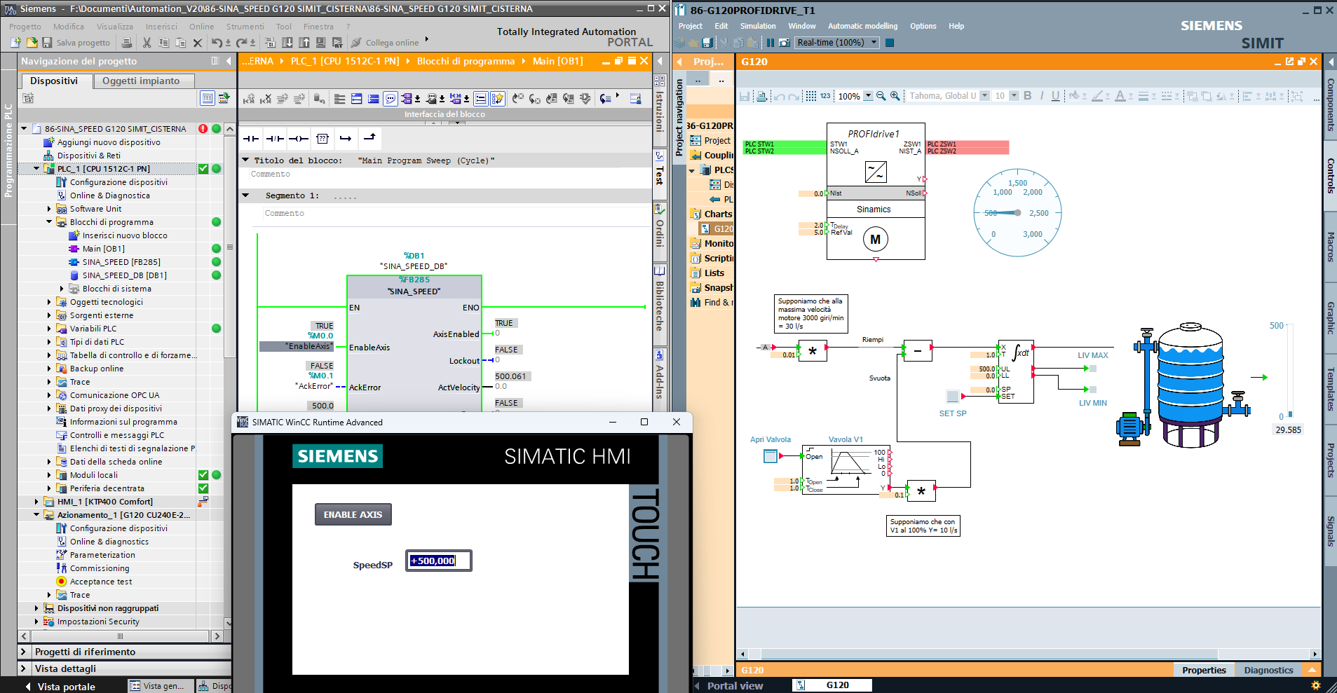1337x693 pixels.
Task: Toggle the details view icon in project tree
Action: click(x=208, y=98)
